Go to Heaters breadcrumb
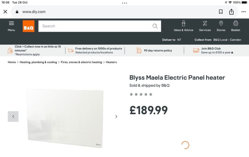249x157 pixels. coord(111,62)
